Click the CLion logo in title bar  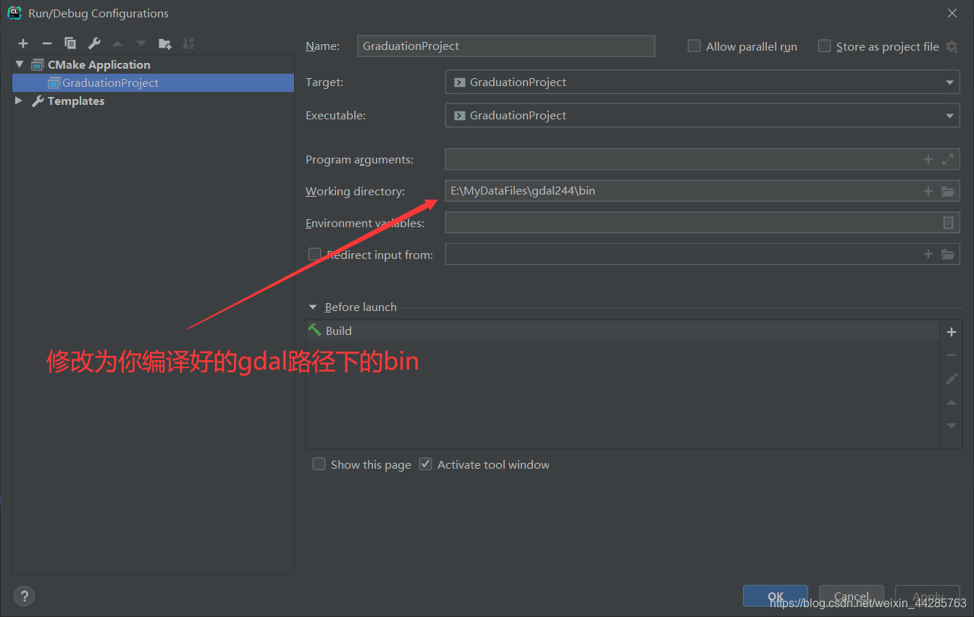(14, 13)
